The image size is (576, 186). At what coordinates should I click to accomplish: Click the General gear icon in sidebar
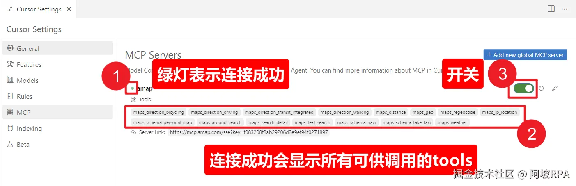coord(10,48)
